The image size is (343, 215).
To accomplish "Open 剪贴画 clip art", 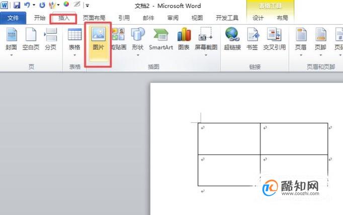I will tap(119, 39).
